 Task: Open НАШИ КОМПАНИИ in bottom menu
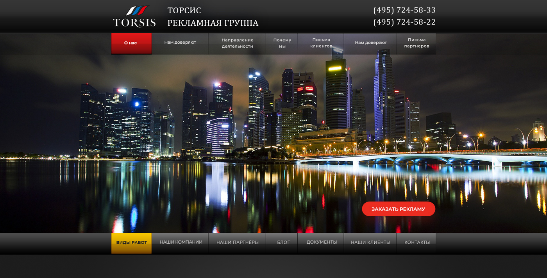pyautogui.click(x=181, y=242)
